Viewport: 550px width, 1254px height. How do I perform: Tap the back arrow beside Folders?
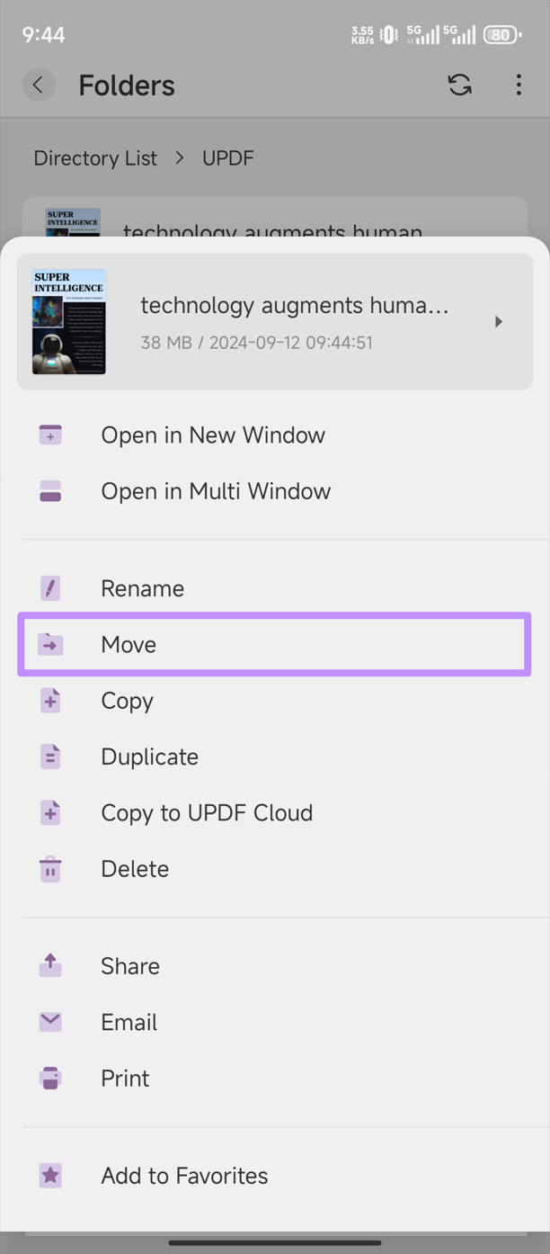(38, 85)
